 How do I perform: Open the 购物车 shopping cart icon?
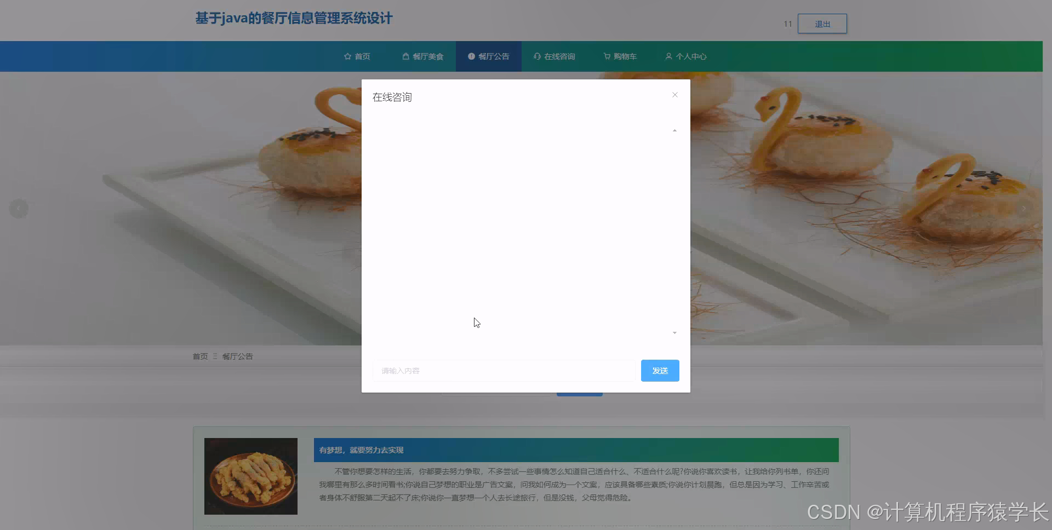pos(607,56)
